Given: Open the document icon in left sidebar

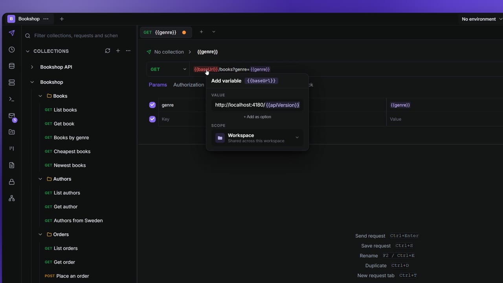Looking at the screenshot, I should pos(12,165).
